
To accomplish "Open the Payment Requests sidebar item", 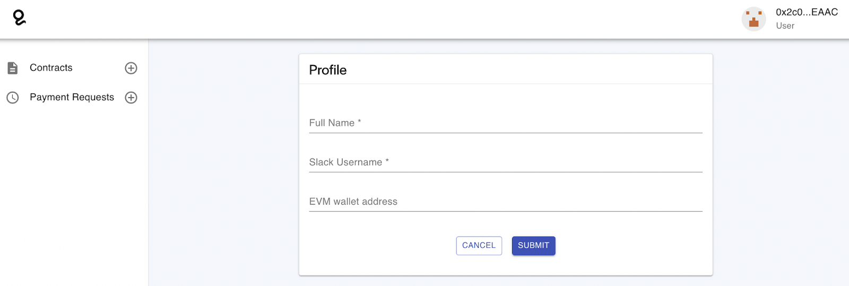I will 72,98.
